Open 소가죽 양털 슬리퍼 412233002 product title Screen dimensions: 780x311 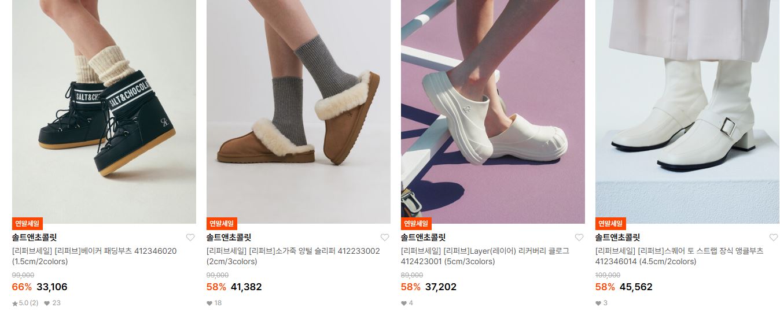click(x=293, y=256)
